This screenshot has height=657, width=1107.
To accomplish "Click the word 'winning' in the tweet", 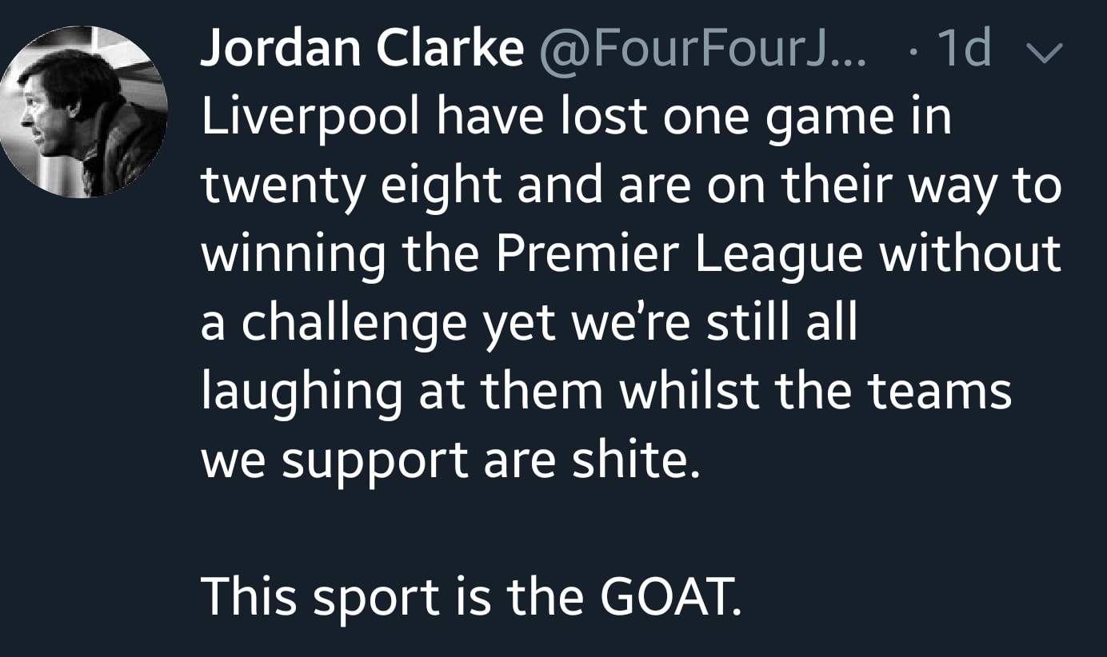I will 294,255.
